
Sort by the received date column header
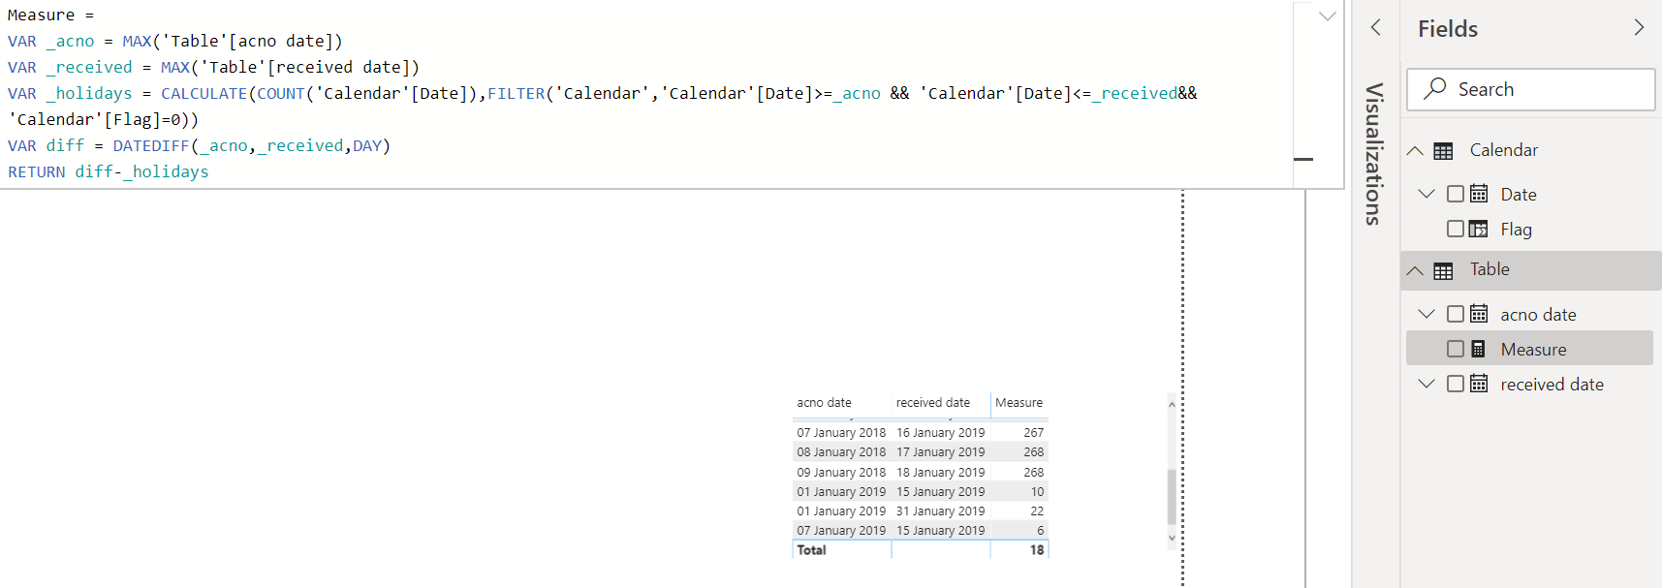point(932,403)
